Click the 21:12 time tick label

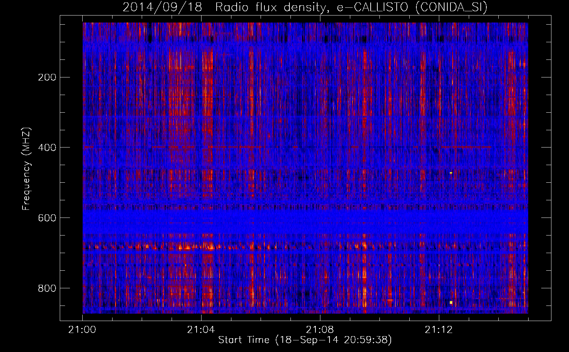pyautogui.click(x=439, y=330)
